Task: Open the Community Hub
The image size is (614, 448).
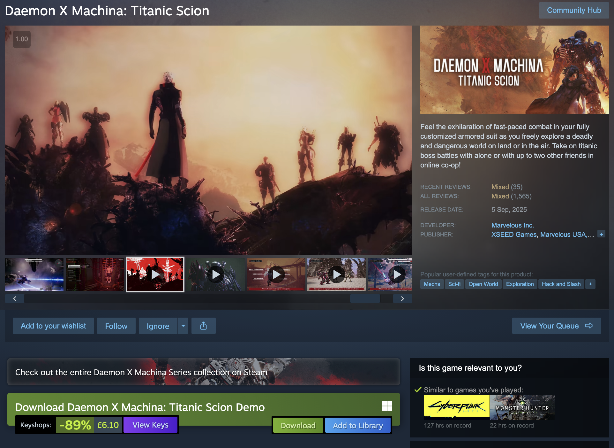Action: (x=573, y=10)
